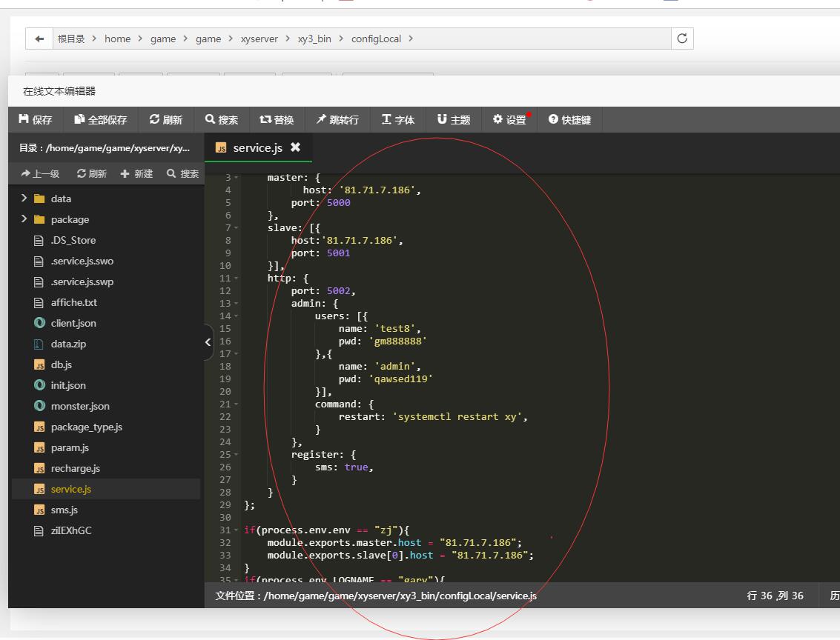Collapse the sidebar with the arrow handle
The width and height of the screenshot is (840, 640).
point(208,342)
